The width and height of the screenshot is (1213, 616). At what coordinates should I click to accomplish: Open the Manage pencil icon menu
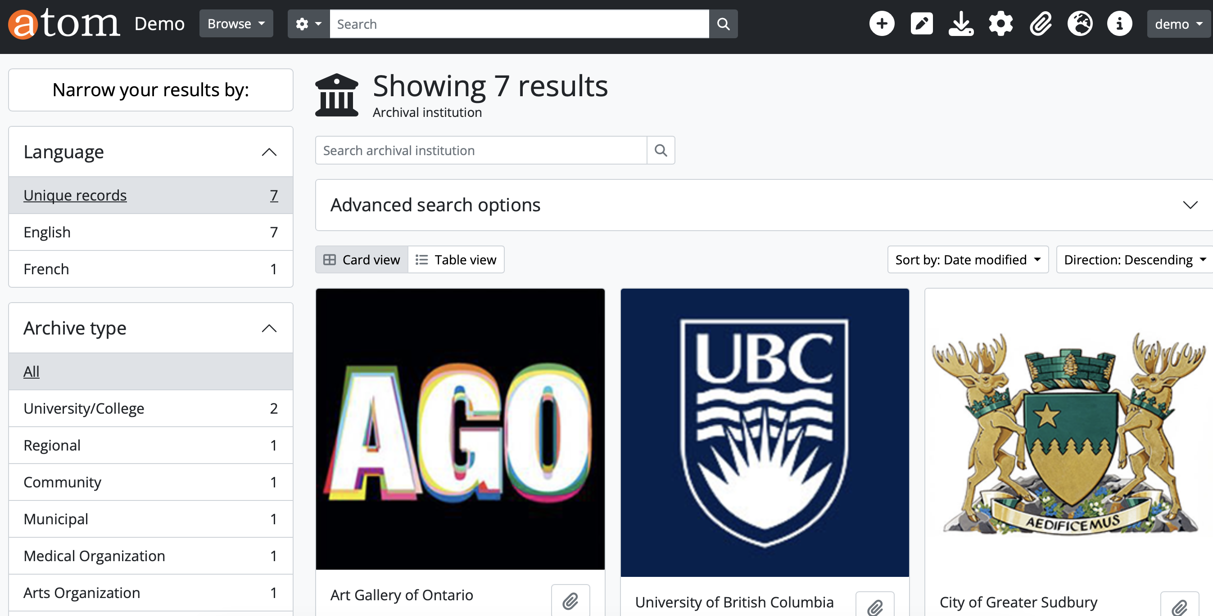921,24
